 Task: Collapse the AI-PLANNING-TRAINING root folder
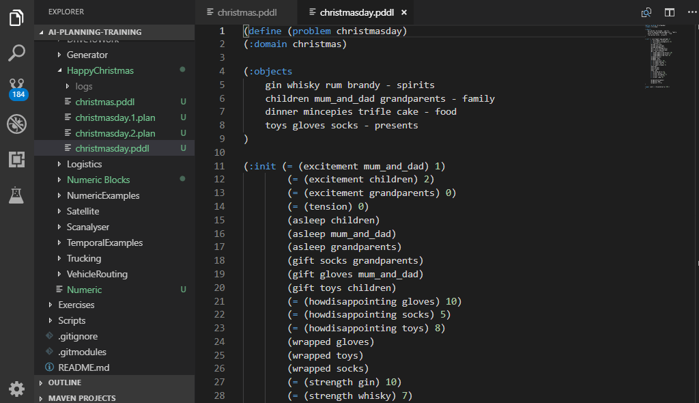click(x=114, y=32)
